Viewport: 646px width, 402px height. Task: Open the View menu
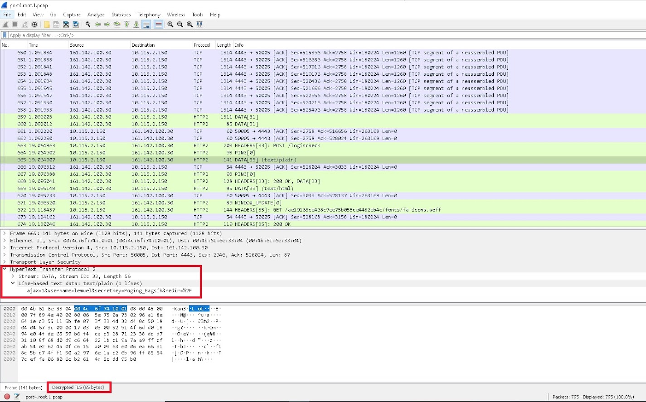pos(38,15)
